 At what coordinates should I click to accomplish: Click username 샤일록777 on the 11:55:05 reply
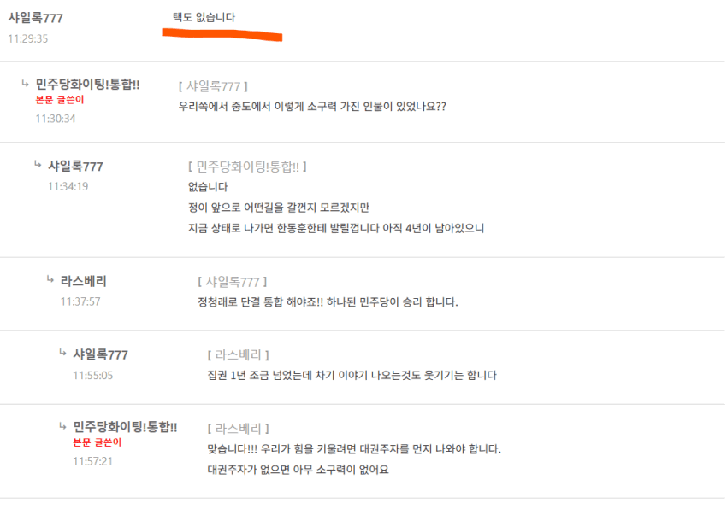101,354
